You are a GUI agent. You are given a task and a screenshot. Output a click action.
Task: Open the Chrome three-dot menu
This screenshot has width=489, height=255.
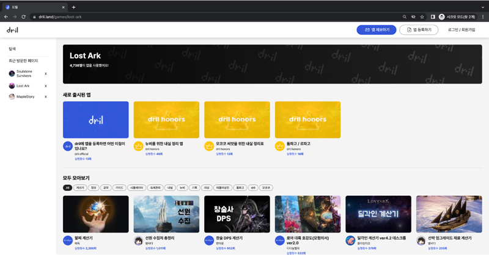click(483, 17)
